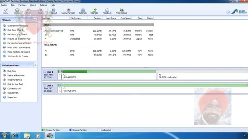Sort by the Capacity column header
The width and height of the screenshot is (248, 139).
click(x=95, y=18)
